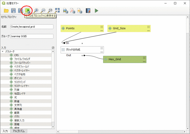190x134 pixels.
Task: Export model as PDF icon
Action: (73, 11)
